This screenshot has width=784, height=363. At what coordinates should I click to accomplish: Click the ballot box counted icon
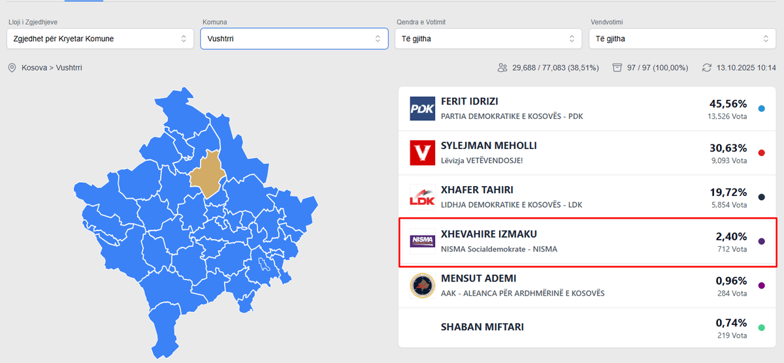pos(617,68)
